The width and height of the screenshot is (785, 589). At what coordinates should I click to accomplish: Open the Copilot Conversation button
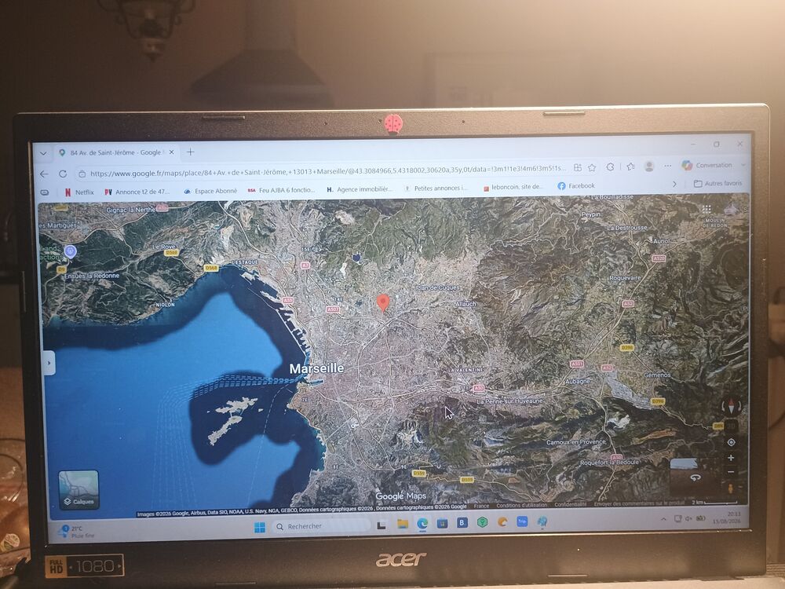click(707, 165)
